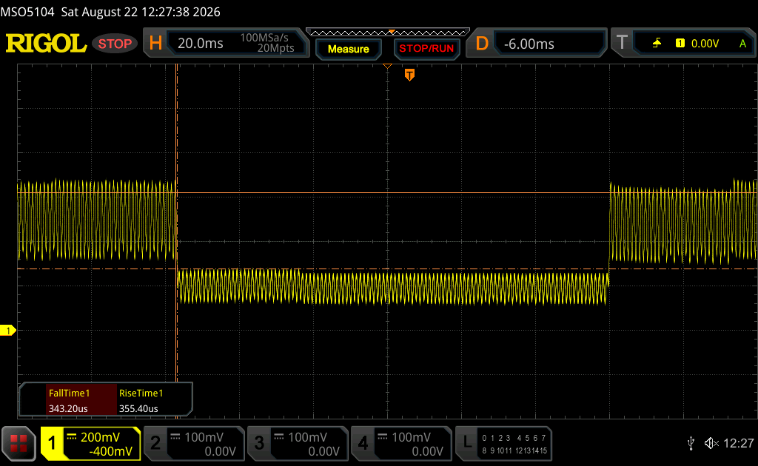Toggle channel 1 on or off
Image resolution: width=758 pixels, height=466 pixels.
(53, 443)
